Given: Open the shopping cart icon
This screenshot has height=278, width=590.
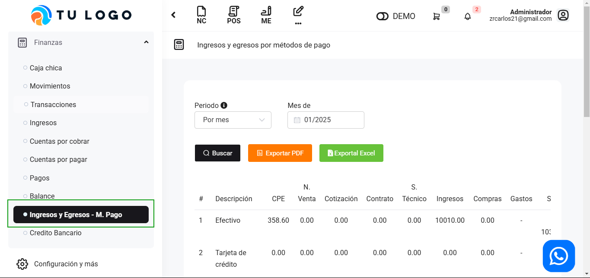Looking at the screenshot, I should (x=437, y=16).
